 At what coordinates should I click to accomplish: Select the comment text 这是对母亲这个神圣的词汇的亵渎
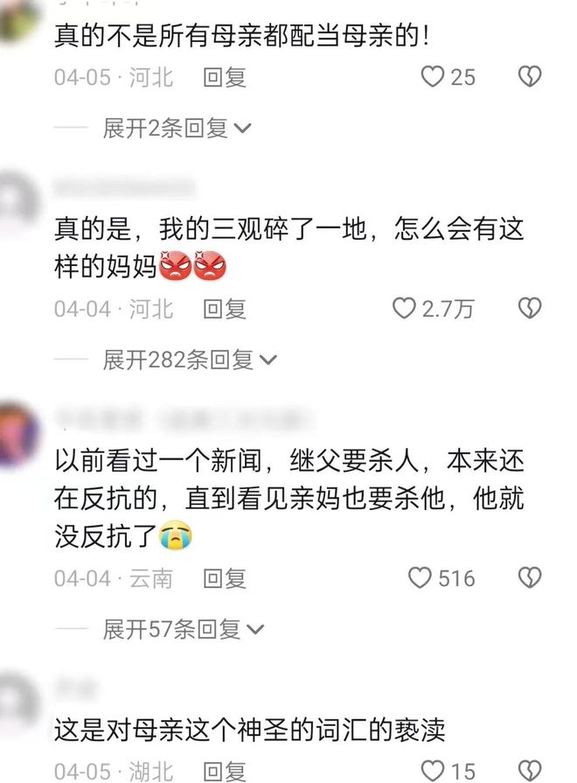coord(249,731)
